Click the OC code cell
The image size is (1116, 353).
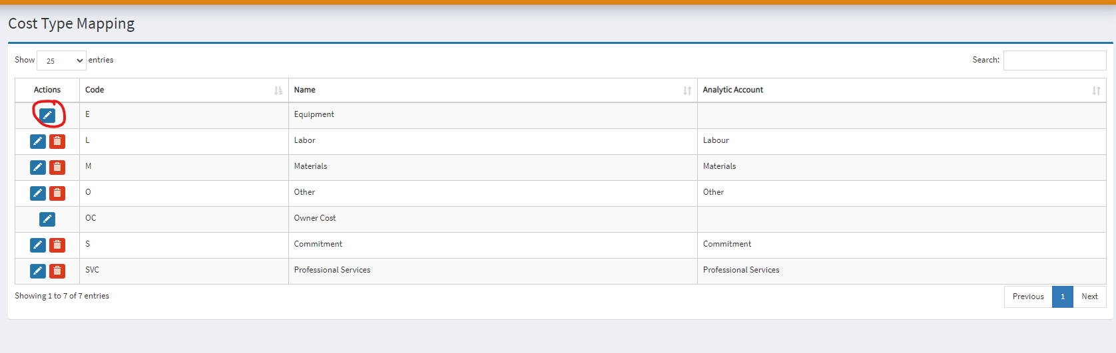pyautogui.click(x=184, y=219)
